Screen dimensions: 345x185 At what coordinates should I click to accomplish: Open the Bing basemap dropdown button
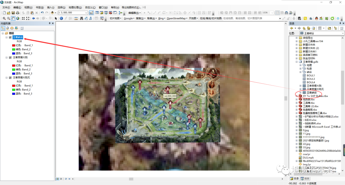tap(162, 18)
